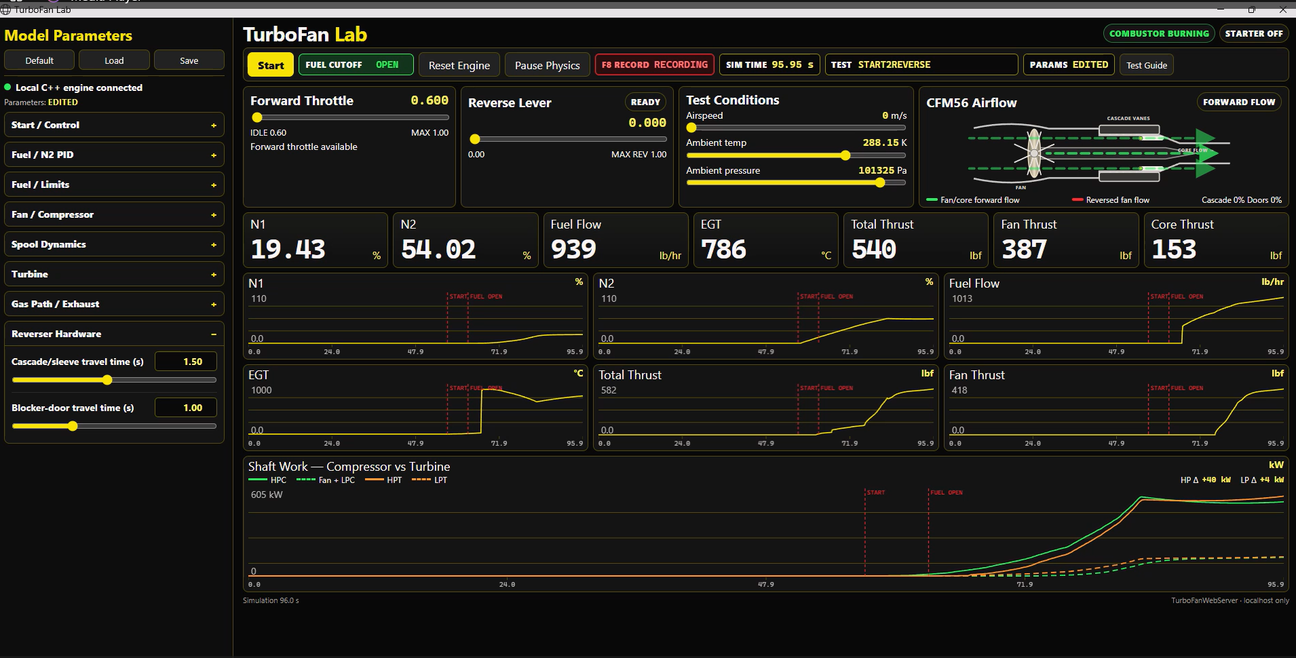The image size is (1296, 658).
Task: Click the green connection status dot
Action: tap(7, 87)
